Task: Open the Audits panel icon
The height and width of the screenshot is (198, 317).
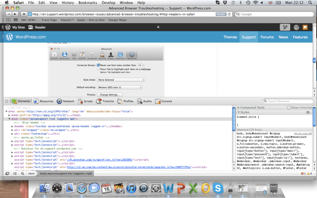Action: point(139,101)
